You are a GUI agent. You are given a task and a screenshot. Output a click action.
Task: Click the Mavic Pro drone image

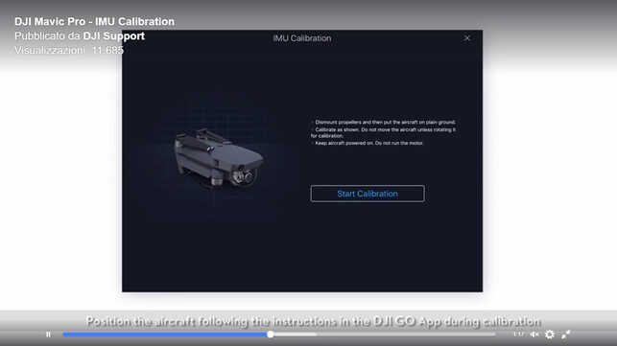pyautogui.click(x=219, y=158)
